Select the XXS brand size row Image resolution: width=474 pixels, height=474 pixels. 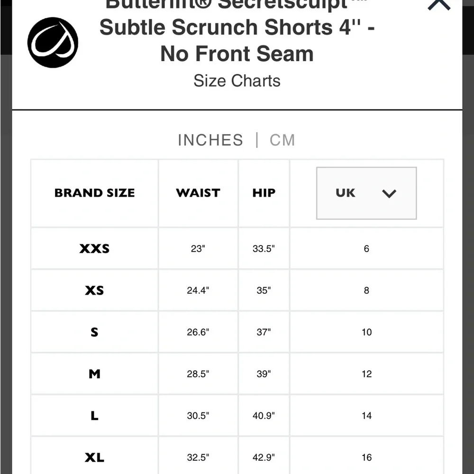click(94, 248)
